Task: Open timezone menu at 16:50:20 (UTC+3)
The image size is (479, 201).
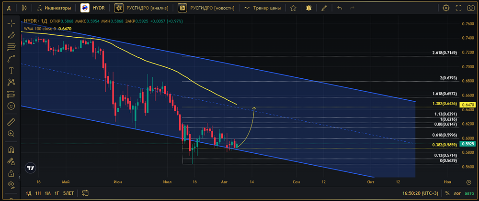Action: (x=421, y=193)
